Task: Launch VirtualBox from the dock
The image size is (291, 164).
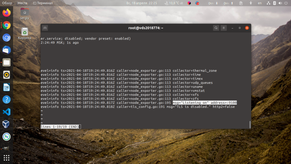Action: pos(7,124)
